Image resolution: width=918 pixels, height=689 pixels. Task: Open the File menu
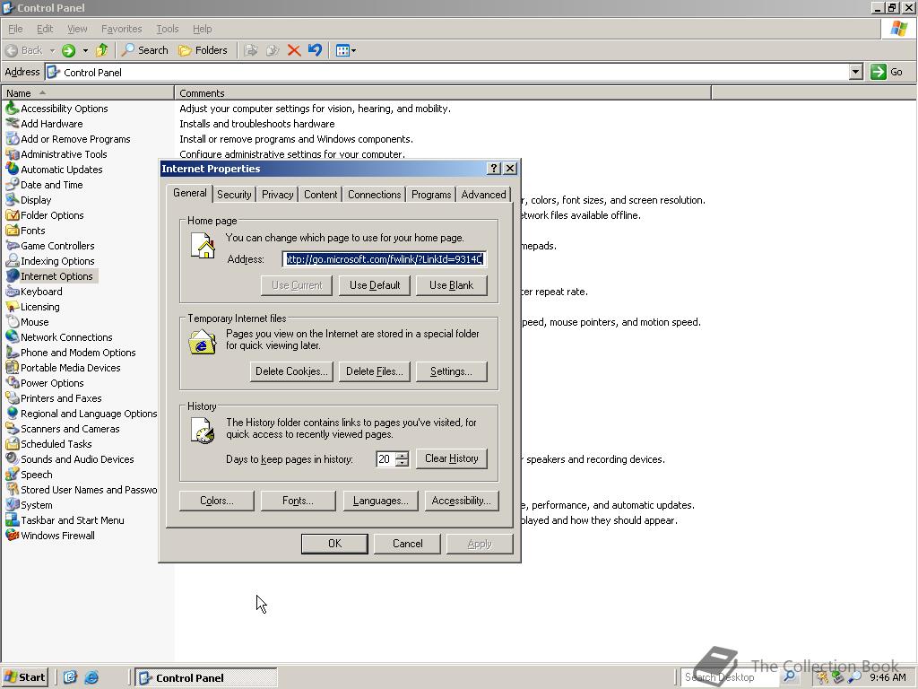tap(15, 29)
